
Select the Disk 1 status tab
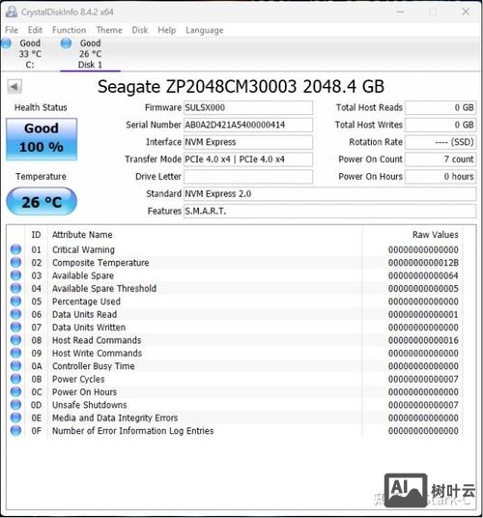pos(90,53)
